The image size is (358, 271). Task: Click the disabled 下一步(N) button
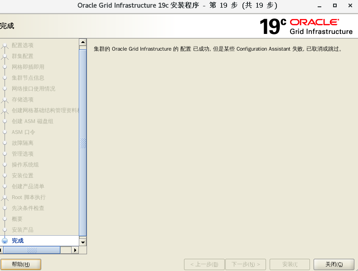246,264
